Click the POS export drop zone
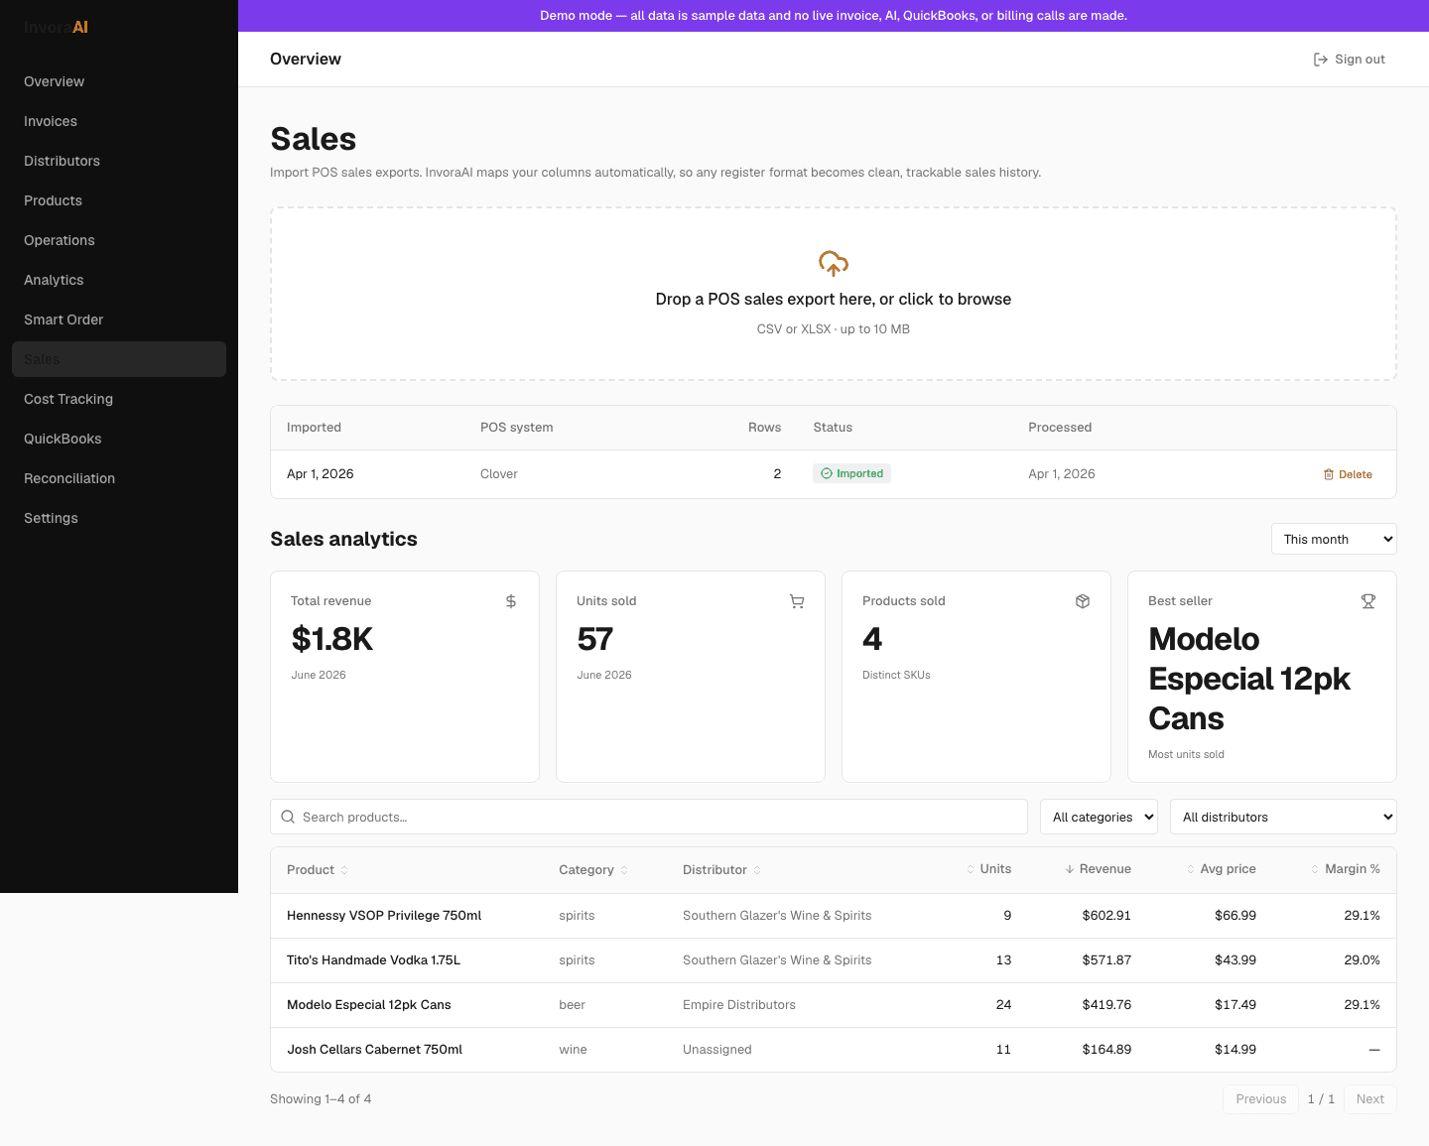The height and width of the screenshot is (1146, 1429). point(834,294)
